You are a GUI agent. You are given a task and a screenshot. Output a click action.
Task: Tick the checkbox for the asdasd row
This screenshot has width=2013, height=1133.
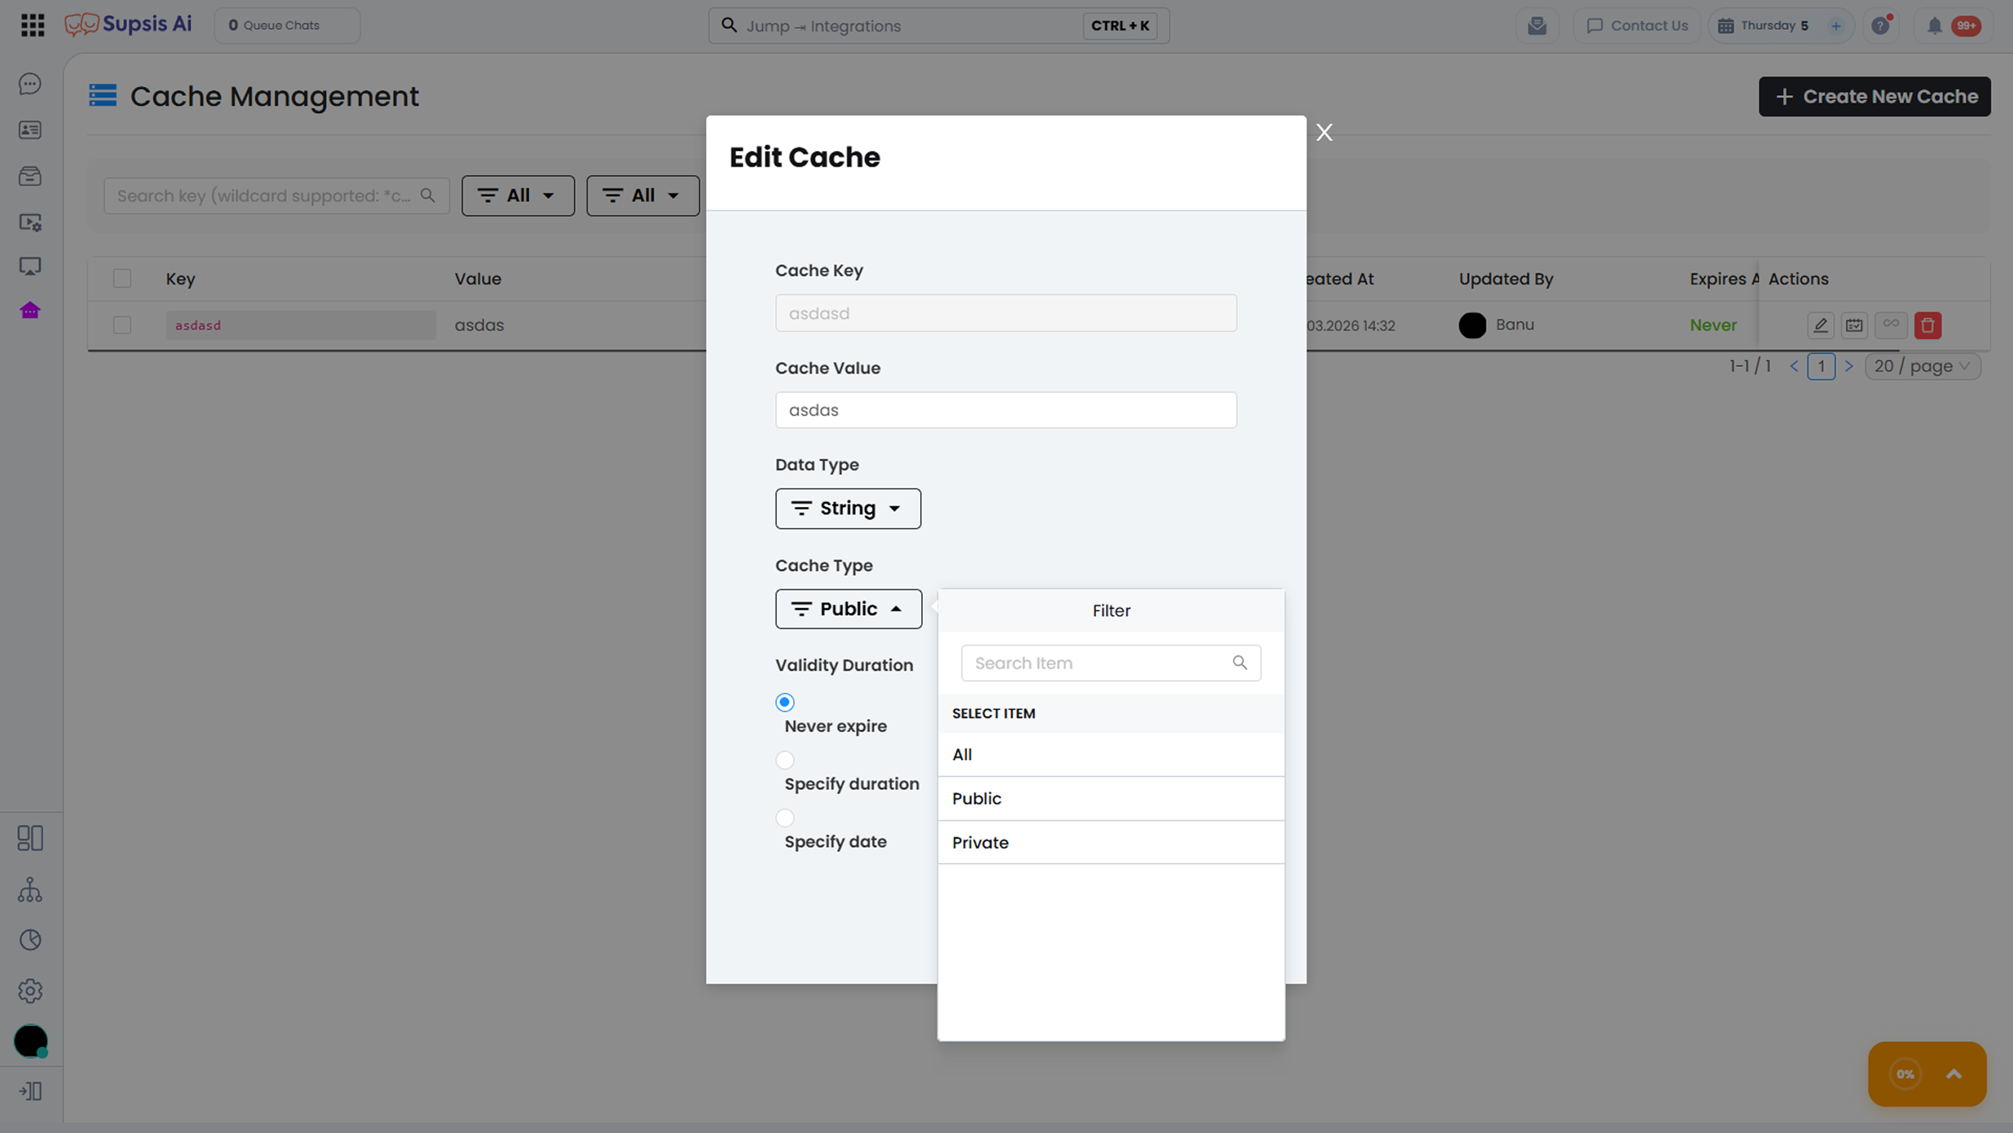tap(122, 325)
